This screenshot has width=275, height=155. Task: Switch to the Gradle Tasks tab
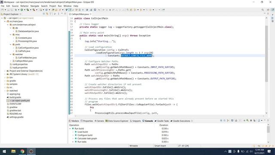[x=162, y=121]
